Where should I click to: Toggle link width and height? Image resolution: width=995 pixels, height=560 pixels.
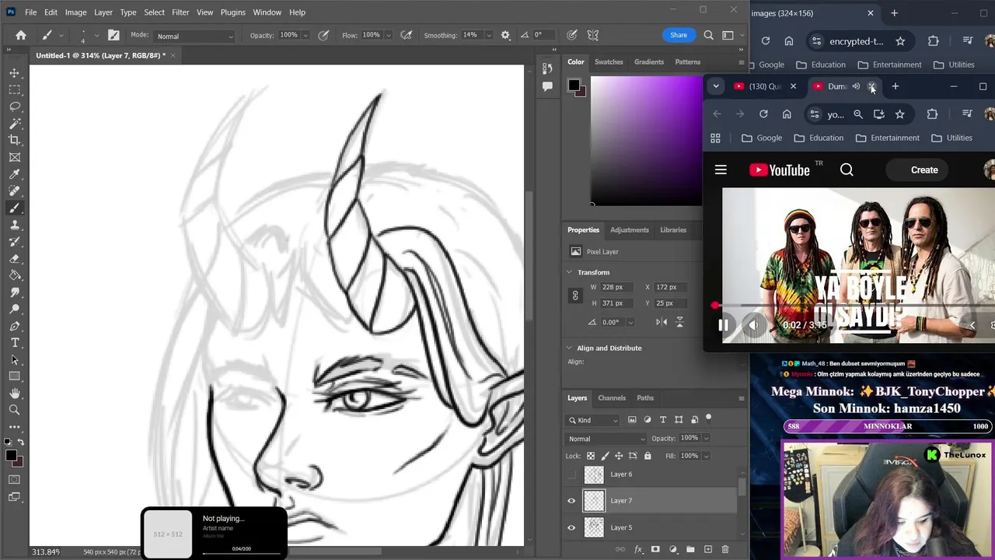click(575, 296)
